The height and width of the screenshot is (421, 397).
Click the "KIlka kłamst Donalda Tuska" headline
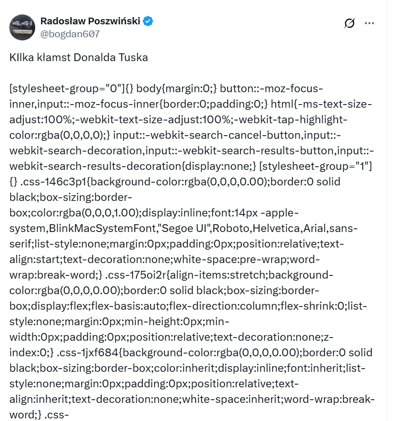(x=79, y=57)
